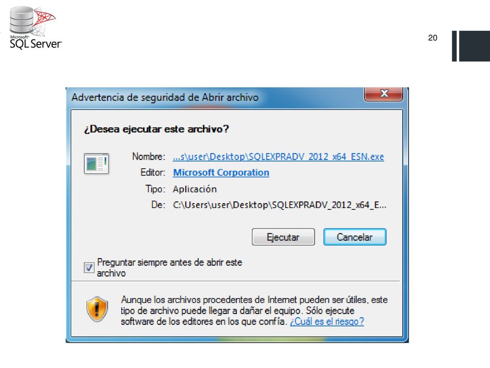Open the SQLEXPRADV_2012_x64_ESN.exe file name link
Viewport: 490px width, 368px height.
pyautogui.click(x=278, y=157)
